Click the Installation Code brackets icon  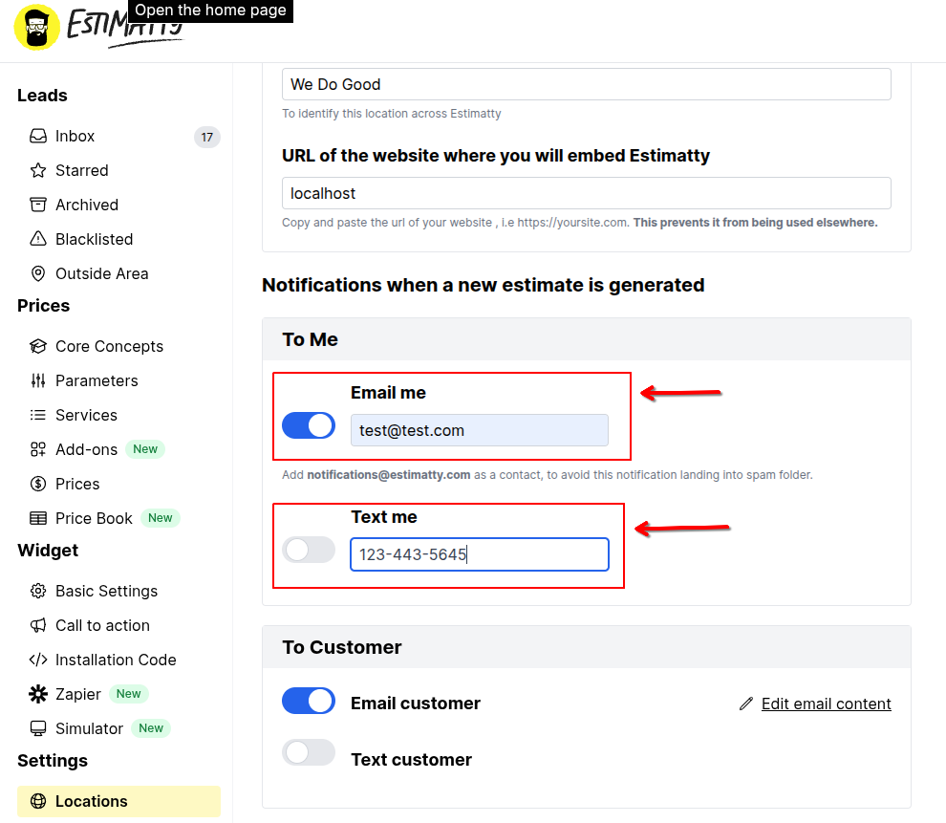point(38,660)
